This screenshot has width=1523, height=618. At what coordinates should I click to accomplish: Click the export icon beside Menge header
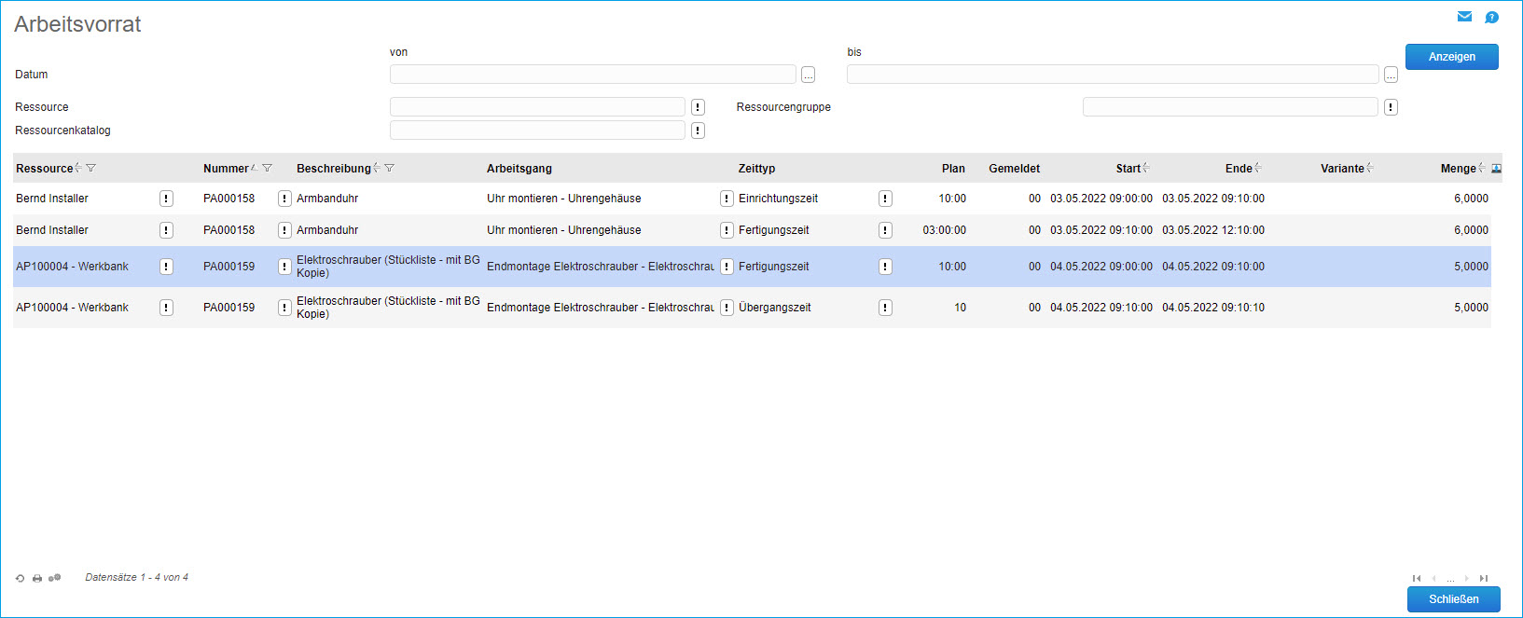pyautogui.click(x=1496, y=169)
